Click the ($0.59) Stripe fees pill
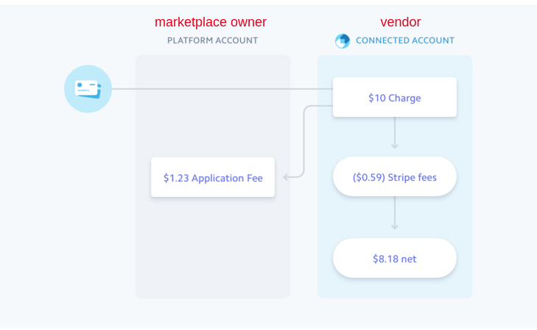The width and height of the screenshot is (537, 330). [395, 176]
